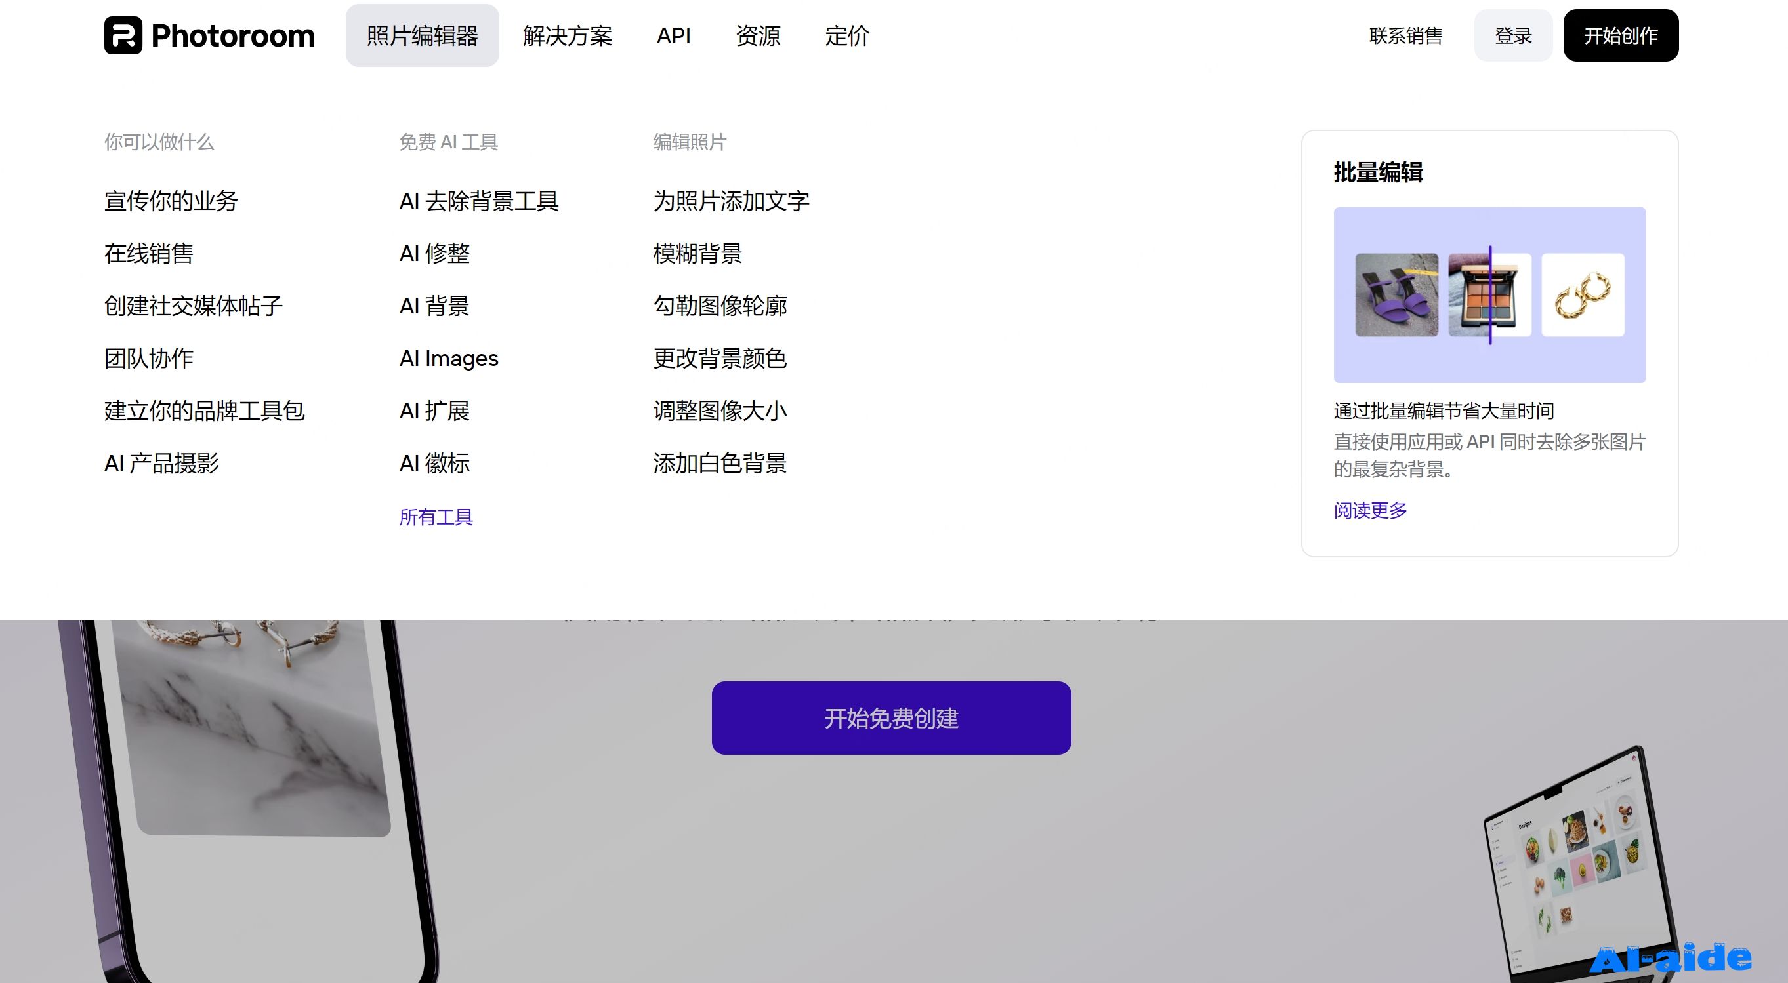Open 更改背景颜色
Viewport: 1788px width, 983px height.
(x=720, y=359)
